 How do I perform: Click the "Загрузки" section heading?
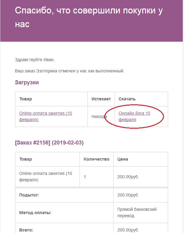27,82
